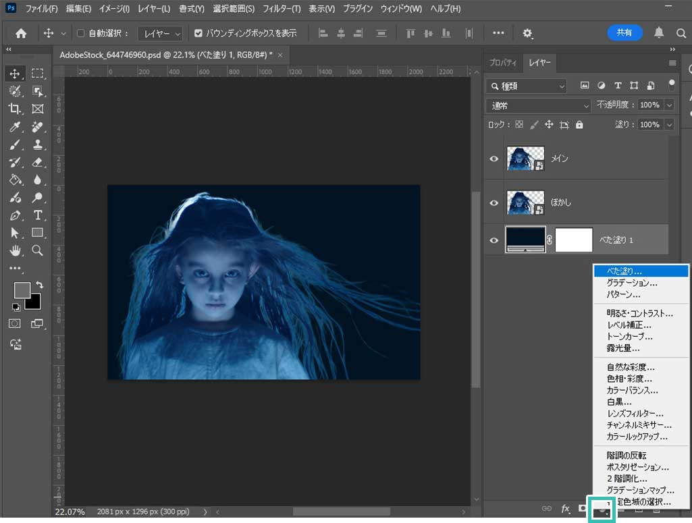Click the fx layer style icon
The width and height of the screenshot is (692, 523).
click(x=566, y=507)
